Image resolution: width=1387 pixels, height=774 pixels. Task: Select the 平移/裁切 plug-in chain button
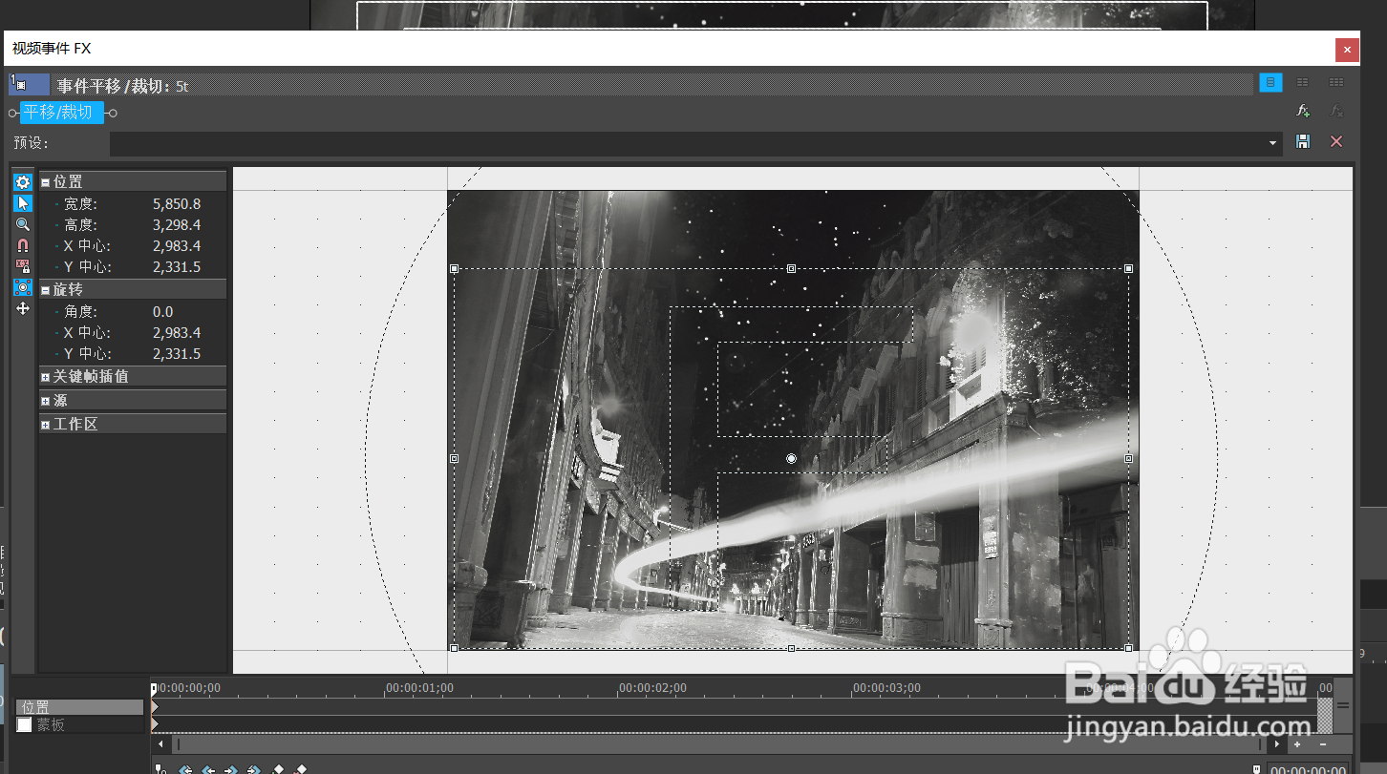[61, 113]
